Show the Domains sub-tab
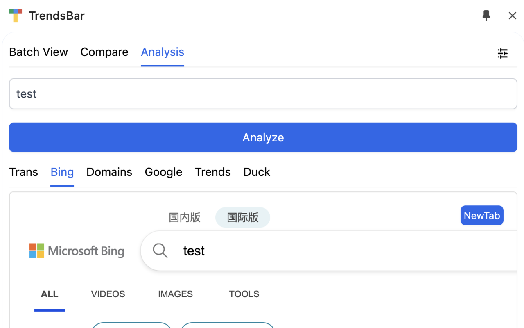This screenshot has height=328, width=524. 109,172
